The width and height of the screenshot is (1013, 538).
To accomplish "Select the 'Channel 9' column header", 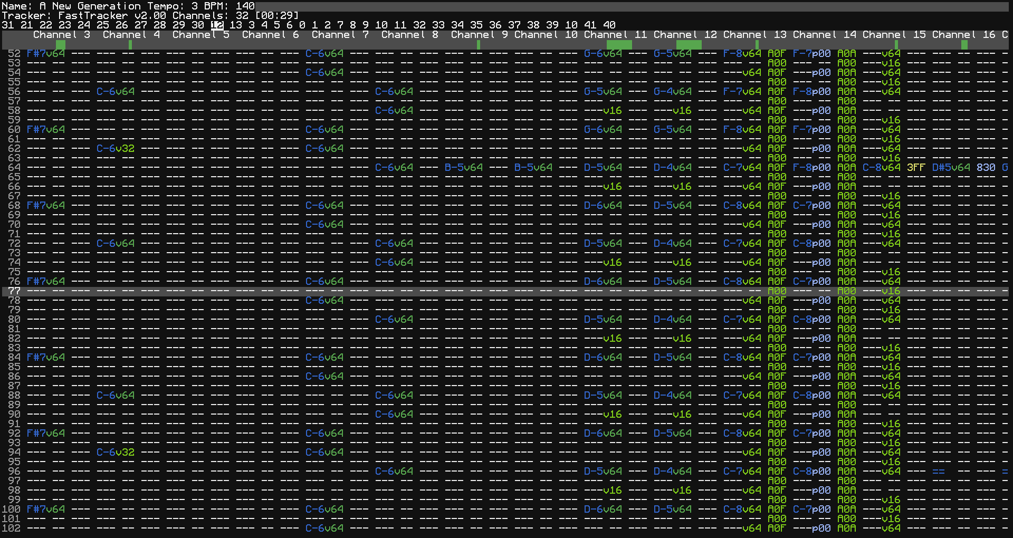I will click(480, 34).
